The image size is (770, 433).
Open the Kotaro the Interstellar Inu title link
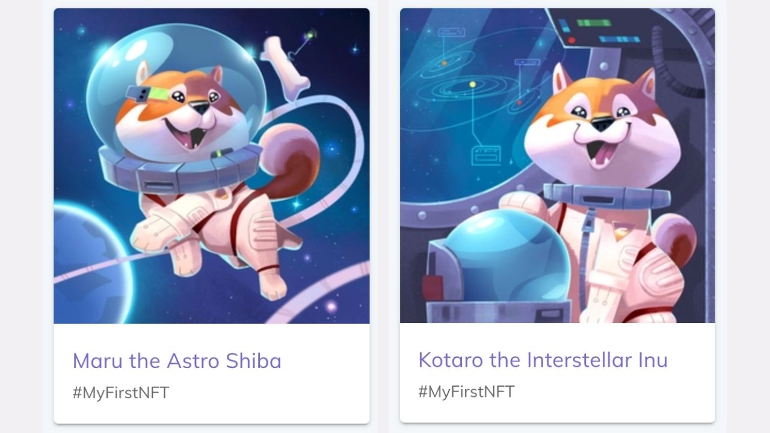point(543,360)
